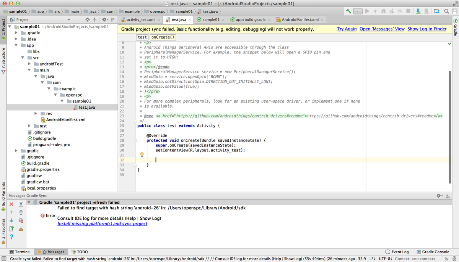Screen dimensions: 459x262
Task: Click the opensol breadcrumb in navigation bar
Action: [x=155, y=11]
